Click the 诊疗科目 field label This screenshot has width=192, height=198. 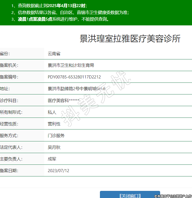9,101
